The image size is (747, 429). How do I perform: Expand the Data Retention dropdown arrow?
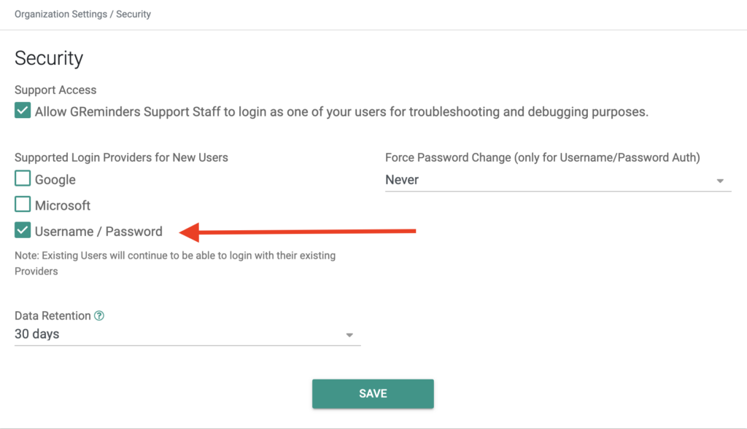coord(349,335)
